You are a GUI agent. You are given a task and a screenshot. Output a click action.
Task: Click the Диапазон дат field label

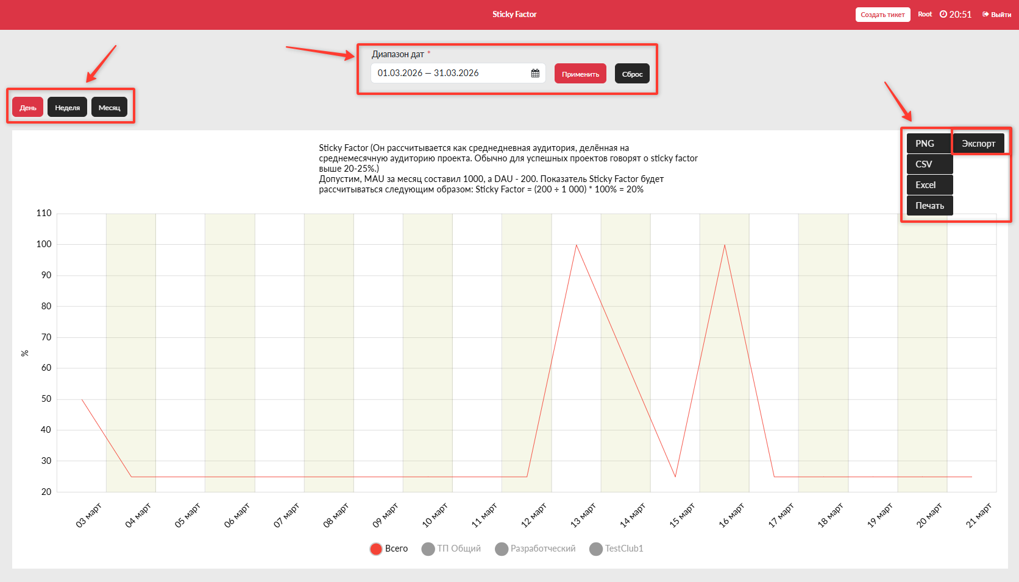398,54
